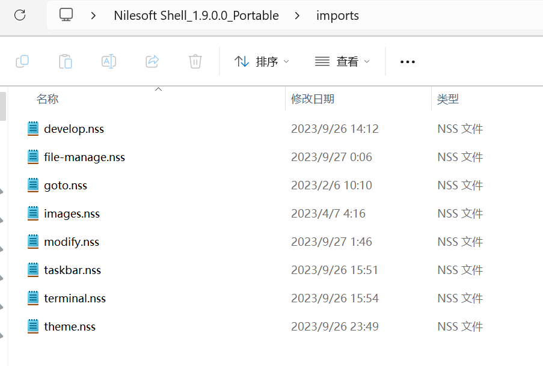Open the 查看 view dropdown

pos(342,61)
